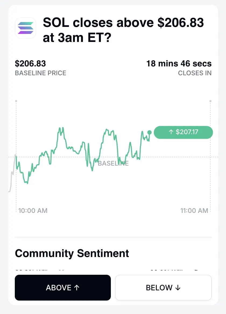Image resolution: width=226 pixels, height=314 pixels.
Task: Select the 11:00 AM time axis label
Action: (194, 211)
